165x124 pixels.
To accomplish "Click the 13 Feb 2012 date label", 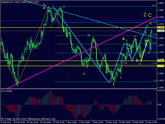I will pos(6,122).
